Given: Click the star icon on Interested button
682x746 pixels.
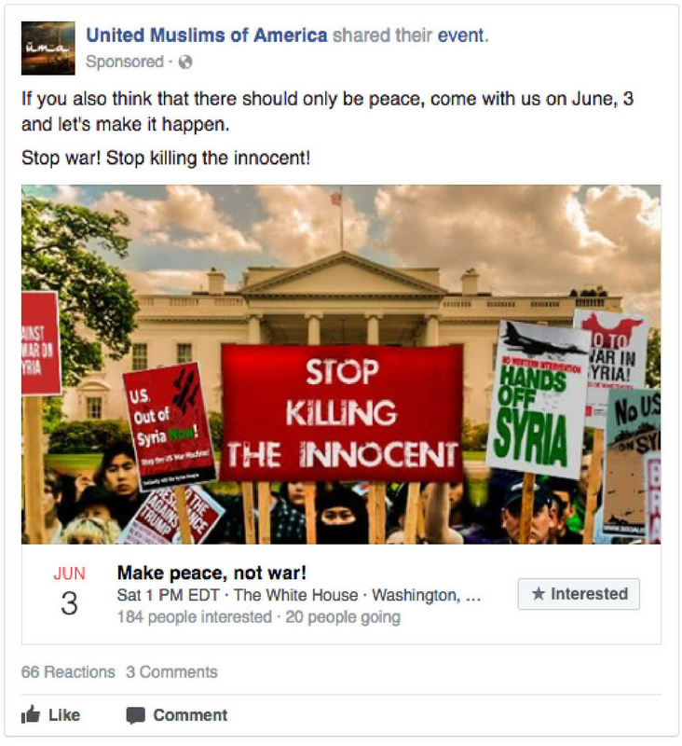Looking at the screenshot, I should click(538, 593).
